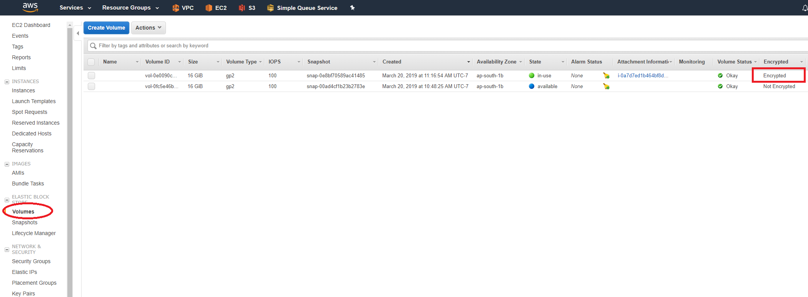Sort by Encrypted column header
This screenshot has height=297, width=808.
point(783,62)
